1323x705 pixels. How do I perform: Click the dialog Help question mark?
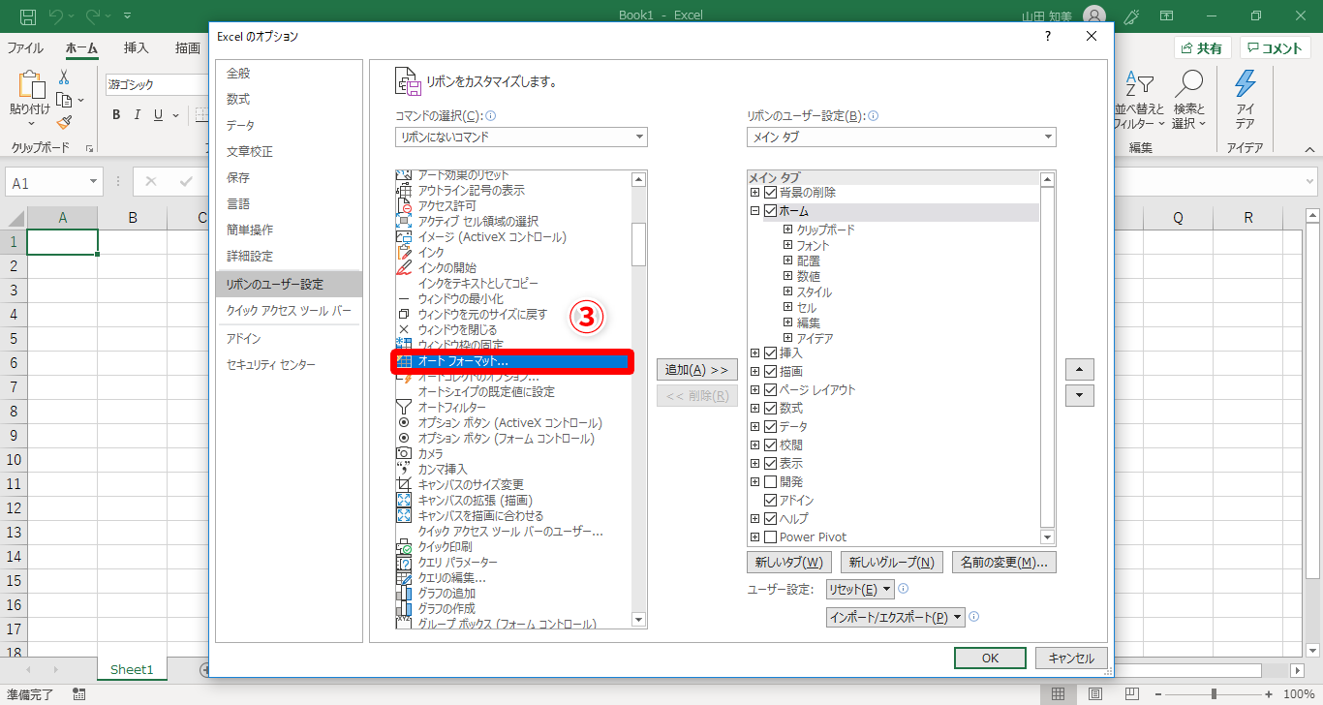[1048, 36]
